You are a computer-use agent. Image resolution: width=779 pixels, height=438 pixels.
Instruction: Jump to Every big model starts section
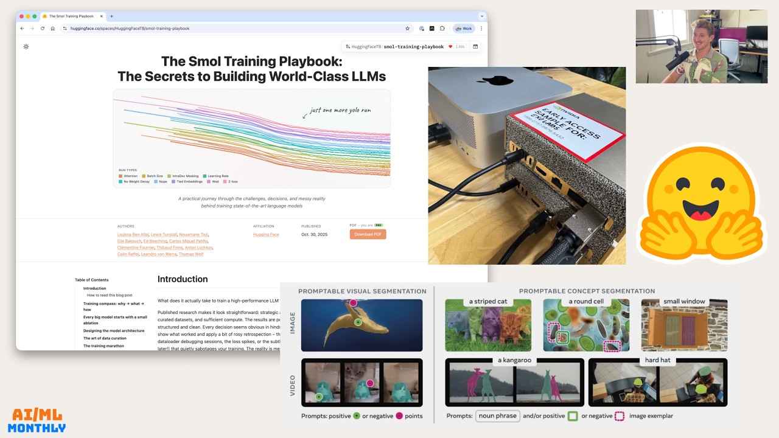click(115, 320)
